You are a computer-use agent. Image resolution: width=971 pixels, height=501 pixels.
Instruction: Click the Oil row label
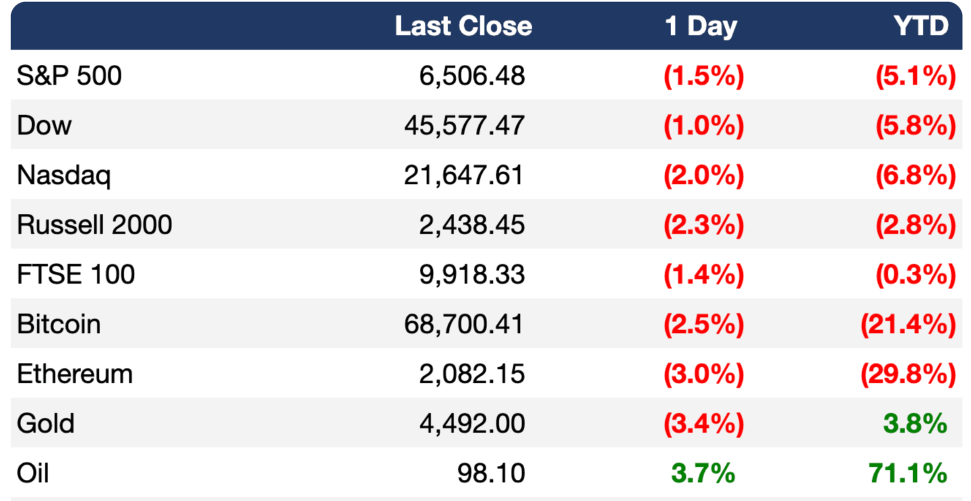click(33, 473)
